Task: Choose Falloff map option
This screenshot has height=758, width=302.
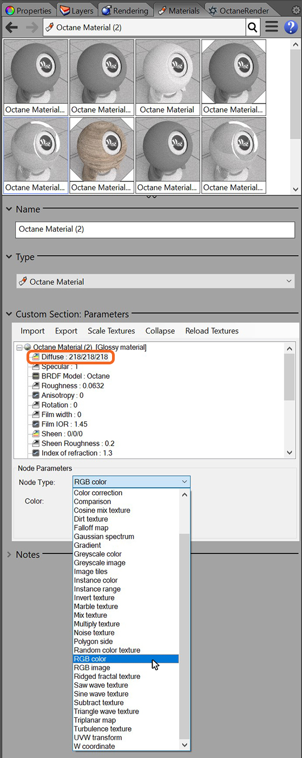Action: [x=91, y=528]
